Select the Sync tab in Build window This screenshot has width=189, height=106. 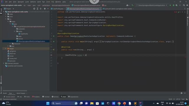[x=11, y=93]
